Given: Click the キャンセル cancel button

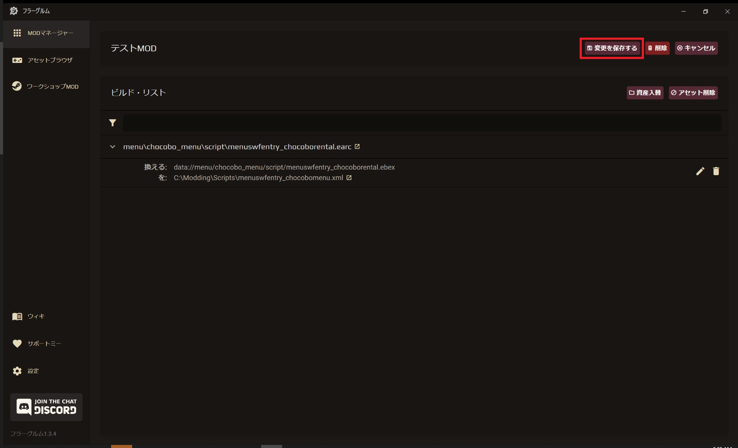Looking at the screenshot, I should (x=696, y=48).
